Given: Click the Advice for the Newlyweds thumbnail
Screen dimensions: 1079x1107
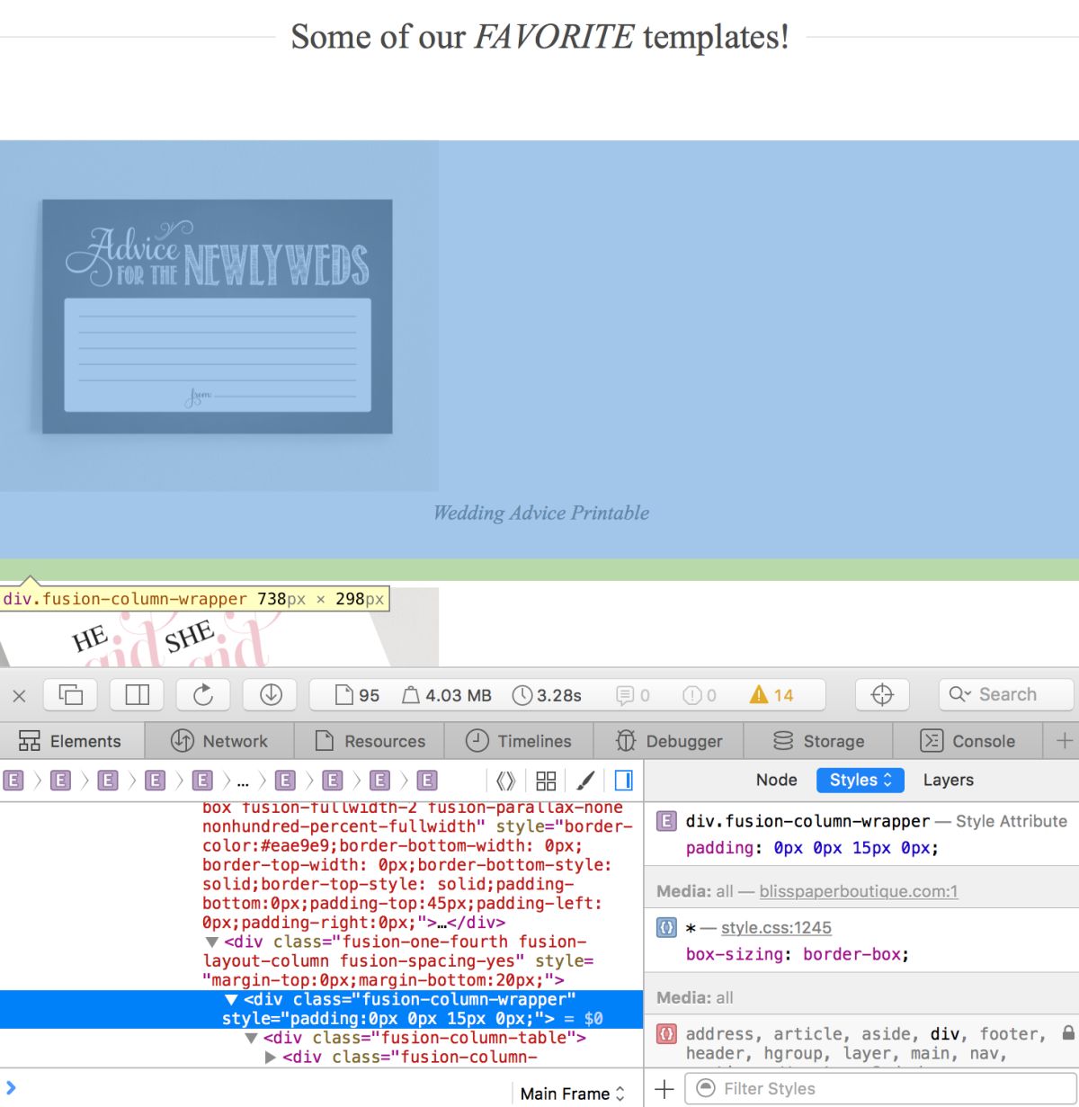Looking at the screenshot, I should pyautogui.click(x=218, y=316).
